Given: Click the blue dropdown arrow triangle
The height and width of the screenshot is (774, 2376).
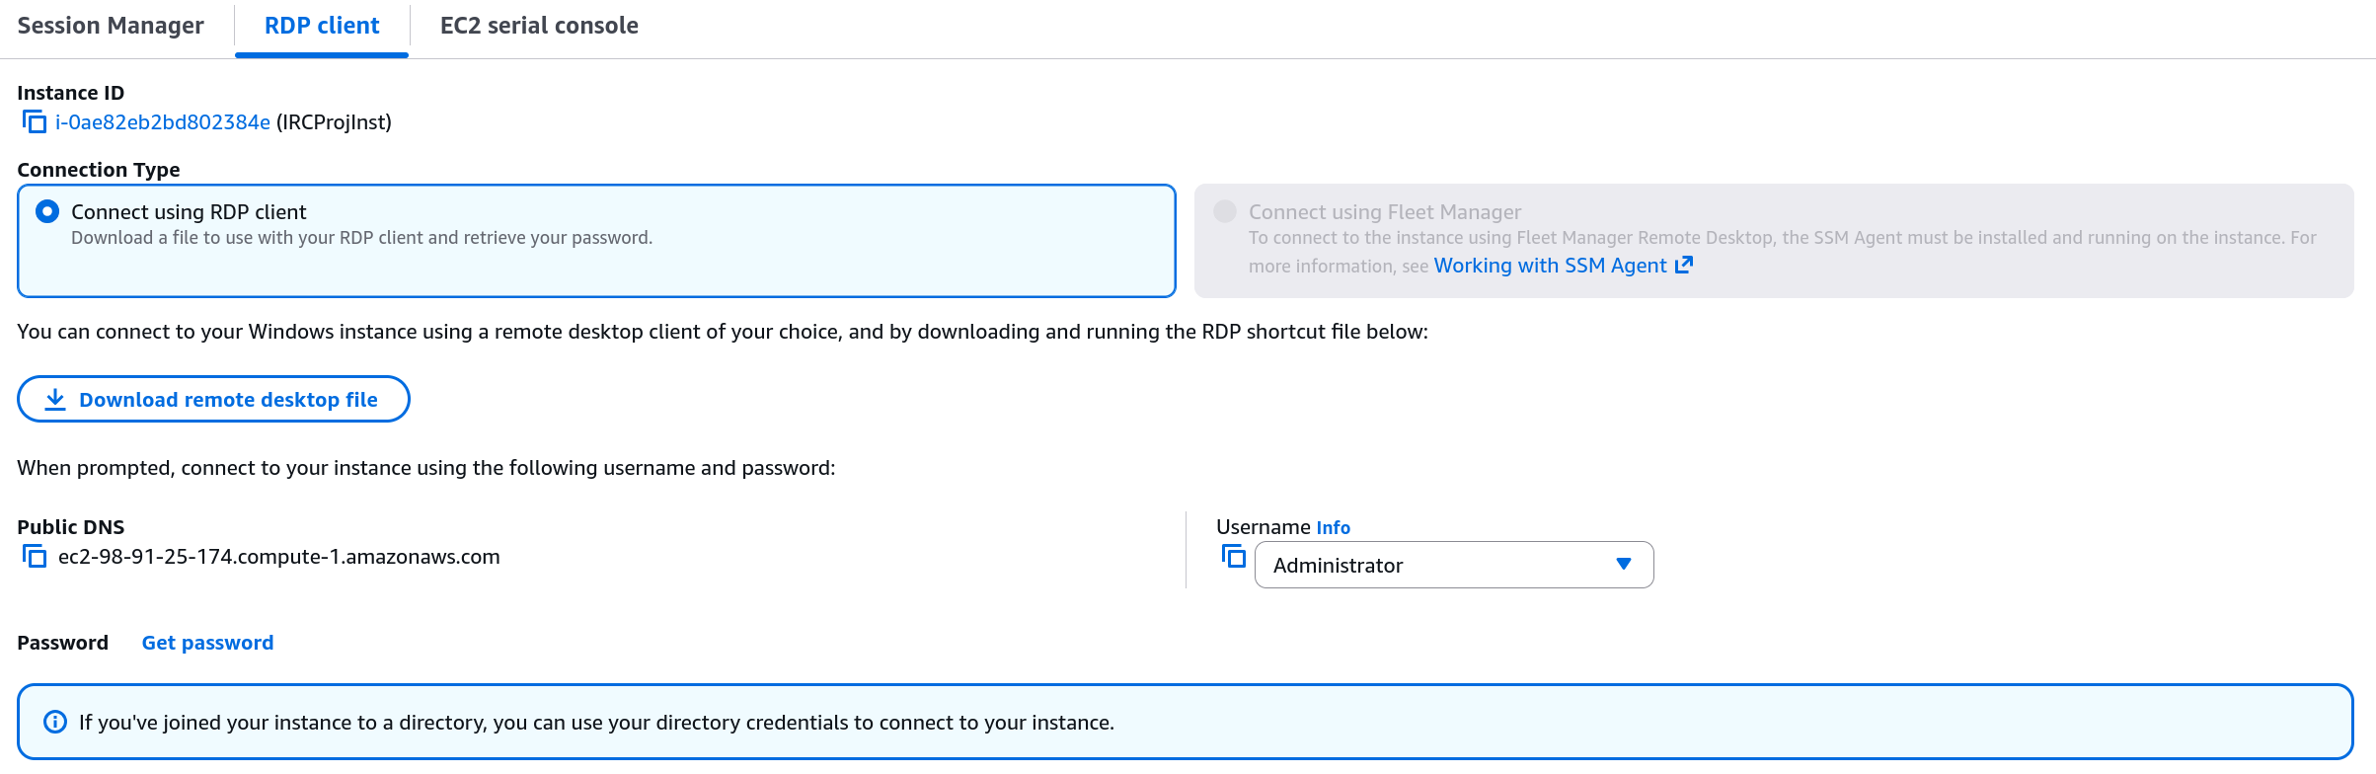Looking at the screenshot, I should pos(1624,564).
